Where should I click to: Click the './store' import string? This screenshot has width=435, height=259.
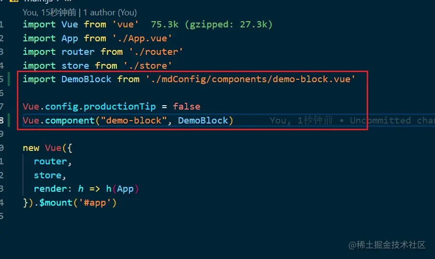coord(147,66)
